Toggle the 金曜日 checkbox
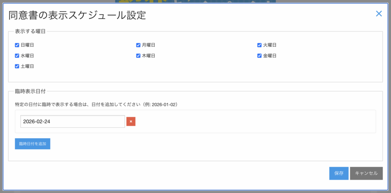Viewport: 391px width, 193px height. click(259, 56)
